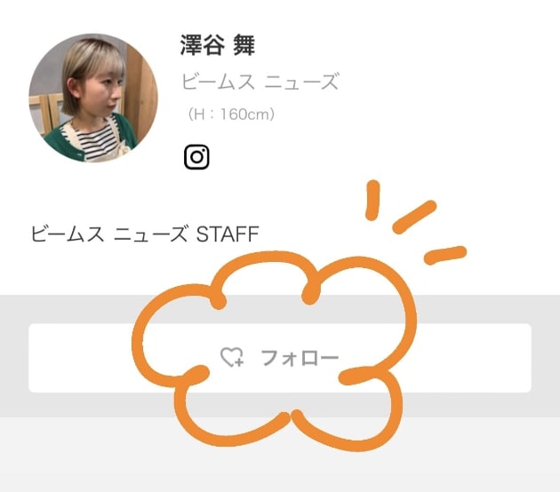Open the Instagram icon link
Viewport: 560px width, 492px height.
196,156
